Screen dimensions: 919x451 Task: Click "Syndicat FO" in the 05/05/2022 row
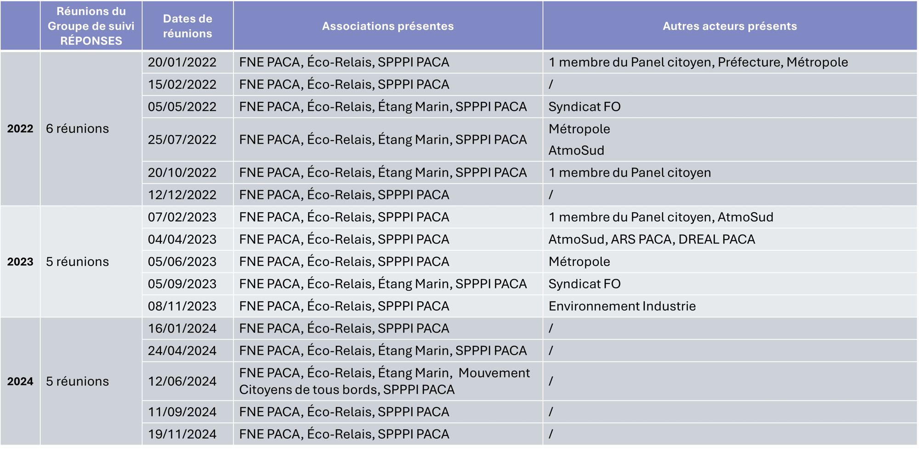pyautogui.click(x=584, y=107)
